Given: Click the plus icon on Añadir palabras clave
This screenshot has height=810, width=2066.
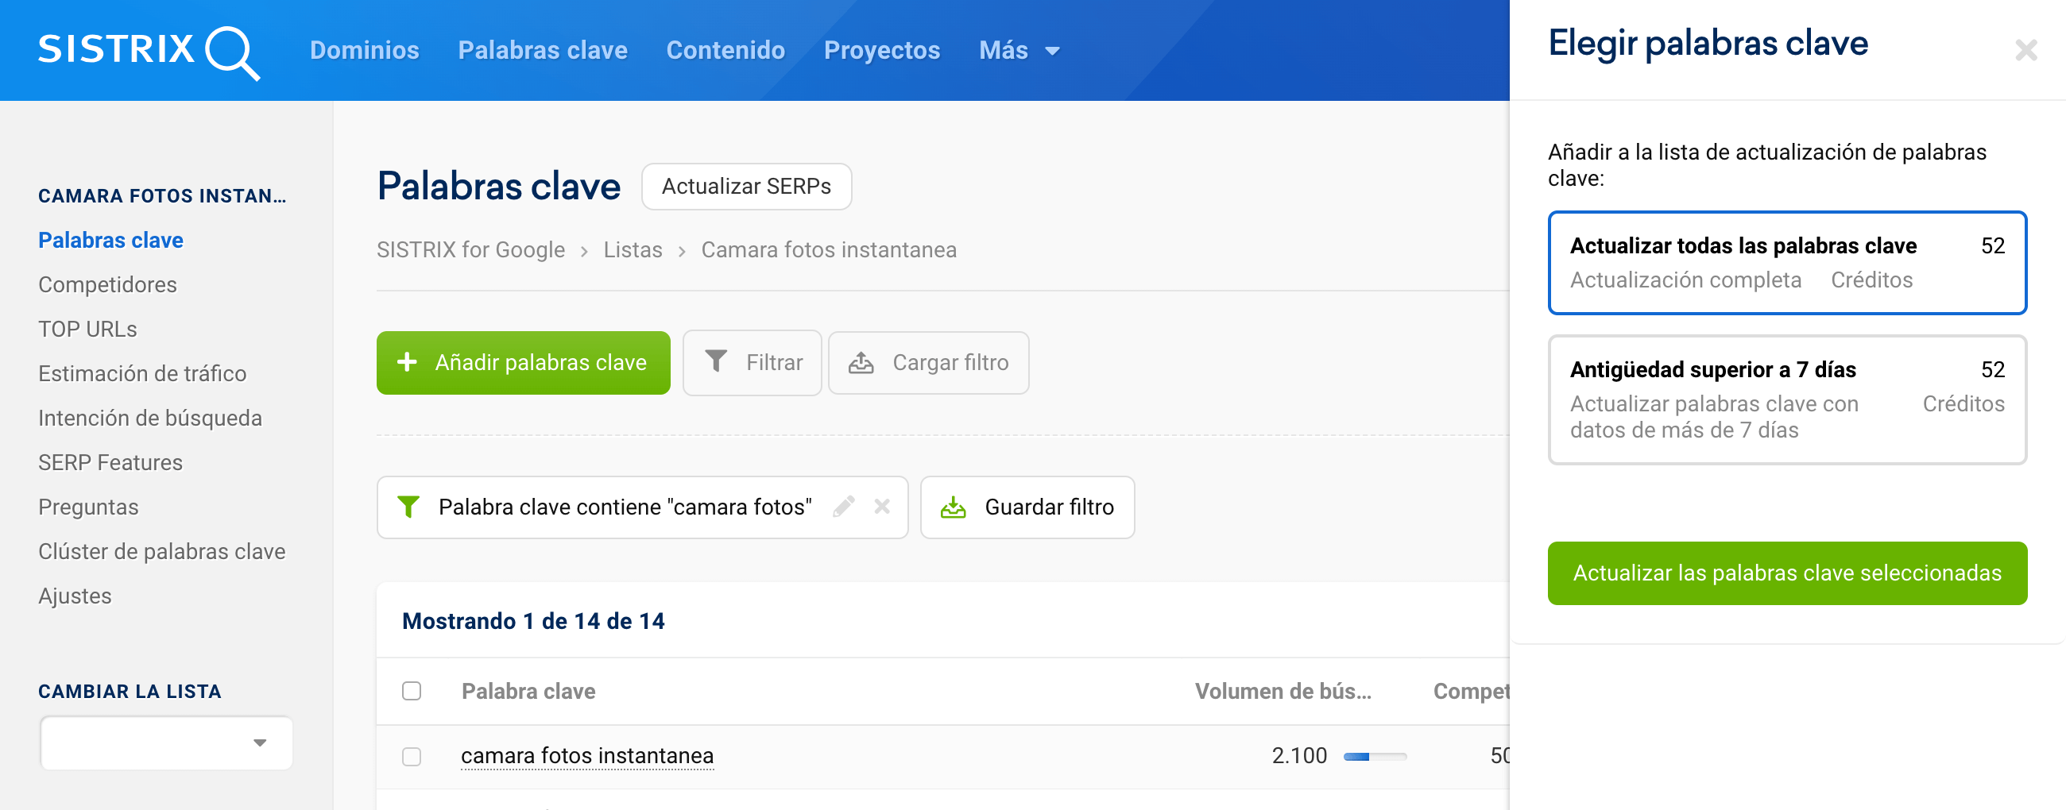Looking at the screenshot, I should (x=407, y=362).
